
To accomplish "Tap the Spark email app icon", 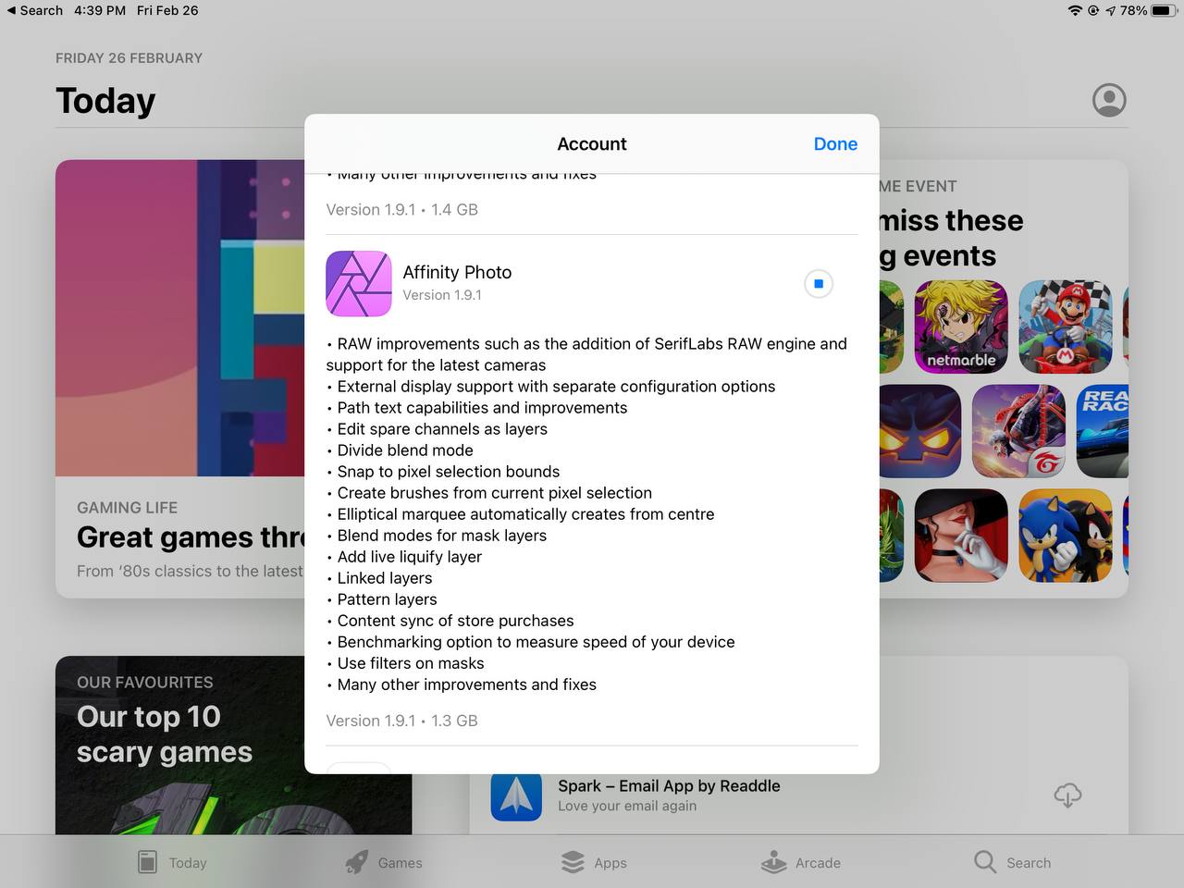I will [516, 795].
